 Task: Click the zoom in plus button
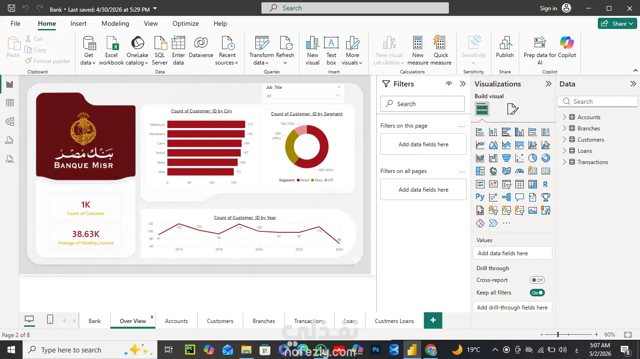click(596, 335)
